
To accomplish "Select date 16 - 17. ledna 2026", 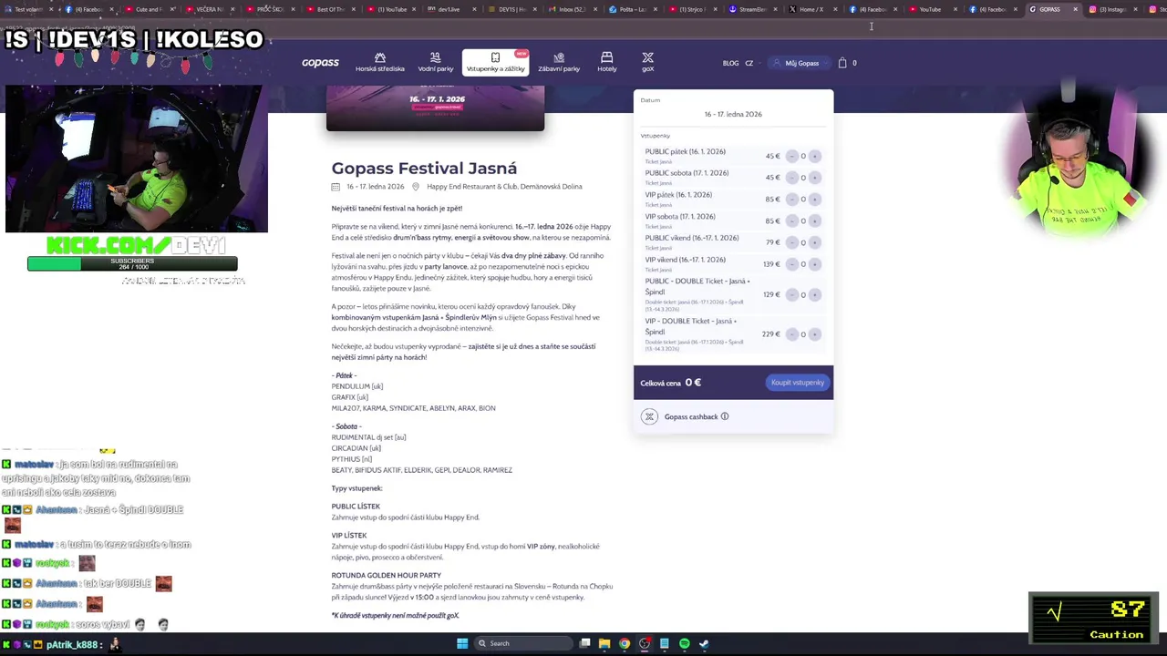I will click(733, 114).
